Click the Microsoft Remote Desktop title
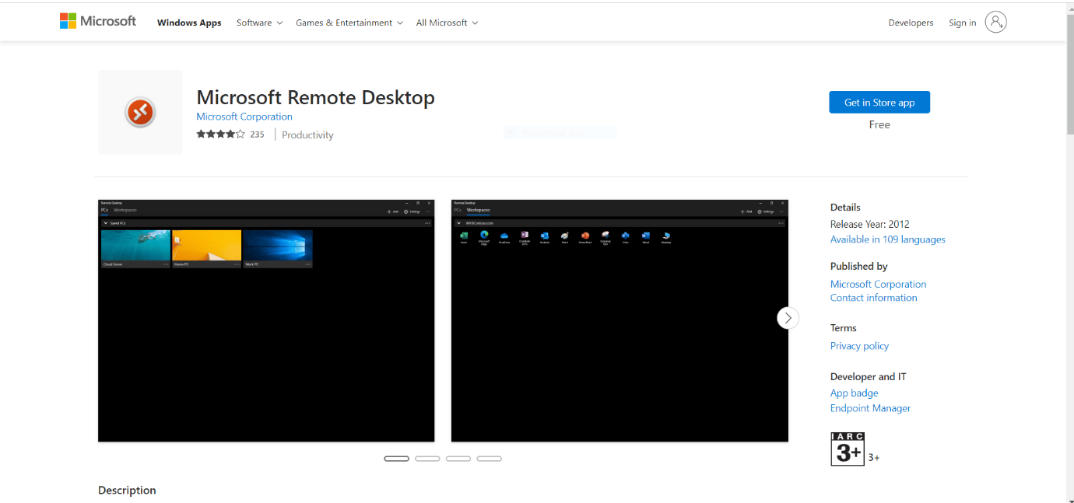Screen dimensions: 1074x503 315,97
